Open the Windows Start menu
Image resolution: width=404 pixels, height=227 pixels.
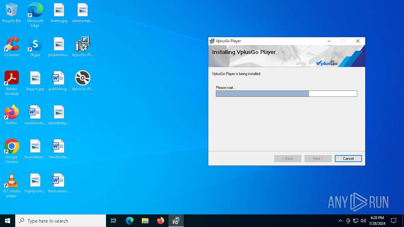tap(8, 221)
